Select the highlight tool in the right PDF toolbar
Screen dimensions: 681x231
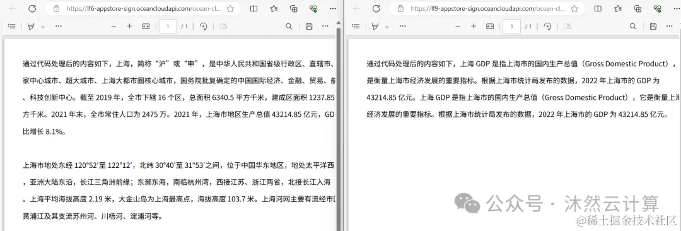(x=375, y=27)
